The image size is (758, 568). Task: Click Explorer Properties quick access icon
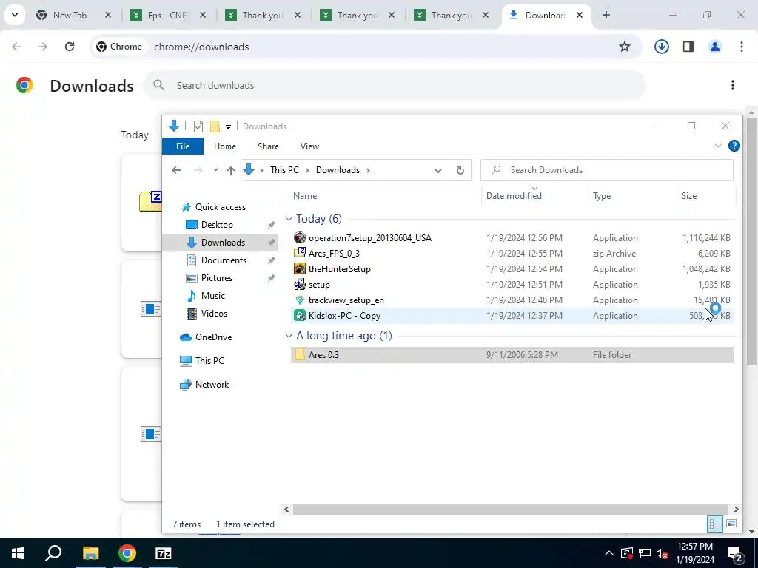click(198, 126)
